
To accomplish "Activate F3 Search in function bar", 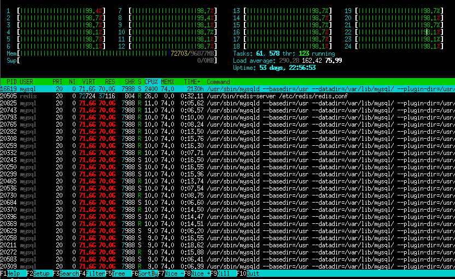I will coord(66,274).
